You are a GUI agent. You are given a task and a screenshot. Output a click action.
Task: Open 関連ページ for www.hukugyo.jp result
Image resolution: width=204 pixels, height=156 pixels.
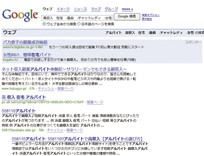(66, 88)
